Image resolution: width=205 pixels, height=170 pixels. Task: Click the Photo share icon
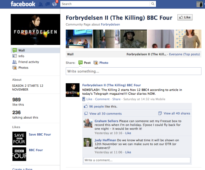[x=96, y=63]
